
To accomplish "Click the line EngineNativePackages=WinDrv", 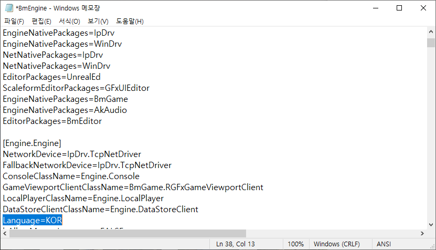I will pyautogui.click(x=62, y=44).
